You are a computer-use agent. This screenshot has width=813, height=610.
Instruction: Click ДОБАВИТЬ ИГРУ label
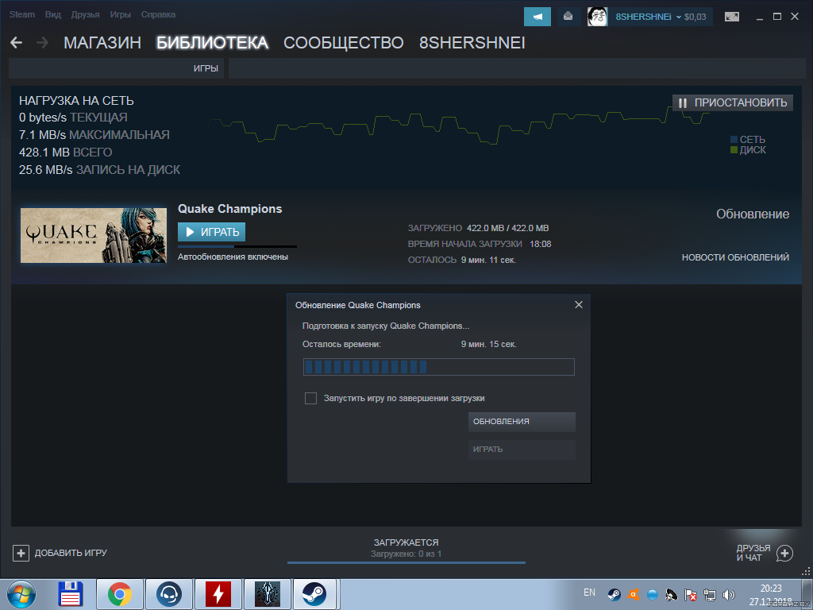(71, 553)
